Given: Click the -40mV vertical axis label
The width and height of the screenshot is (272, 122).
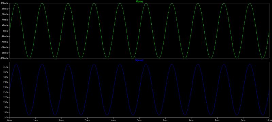Looking at the screenshot, I should (5, 42).
